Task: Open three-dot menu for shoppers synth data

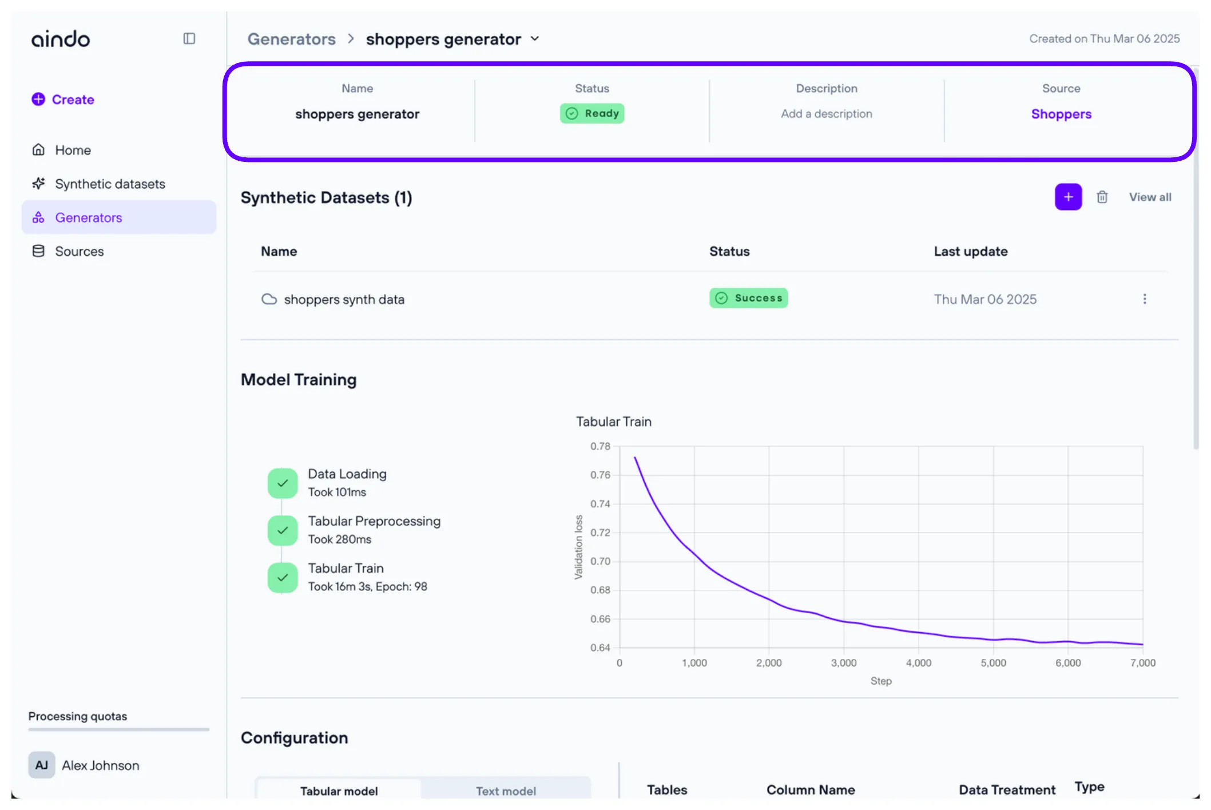Action: pyautogui.click(x=1144, y=299)
